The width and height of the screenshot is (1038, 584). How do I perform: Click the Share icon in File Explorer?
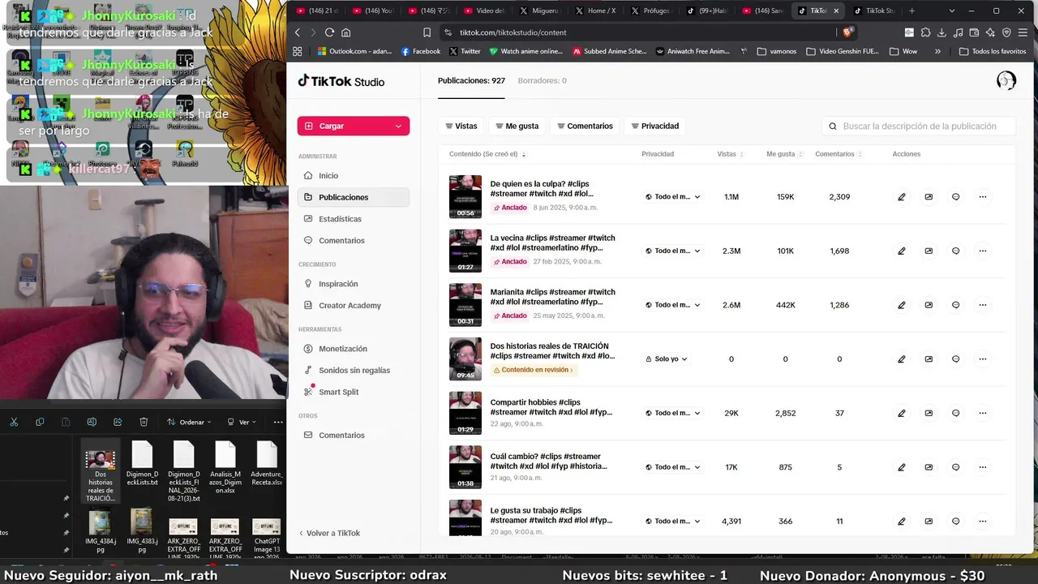118,422
